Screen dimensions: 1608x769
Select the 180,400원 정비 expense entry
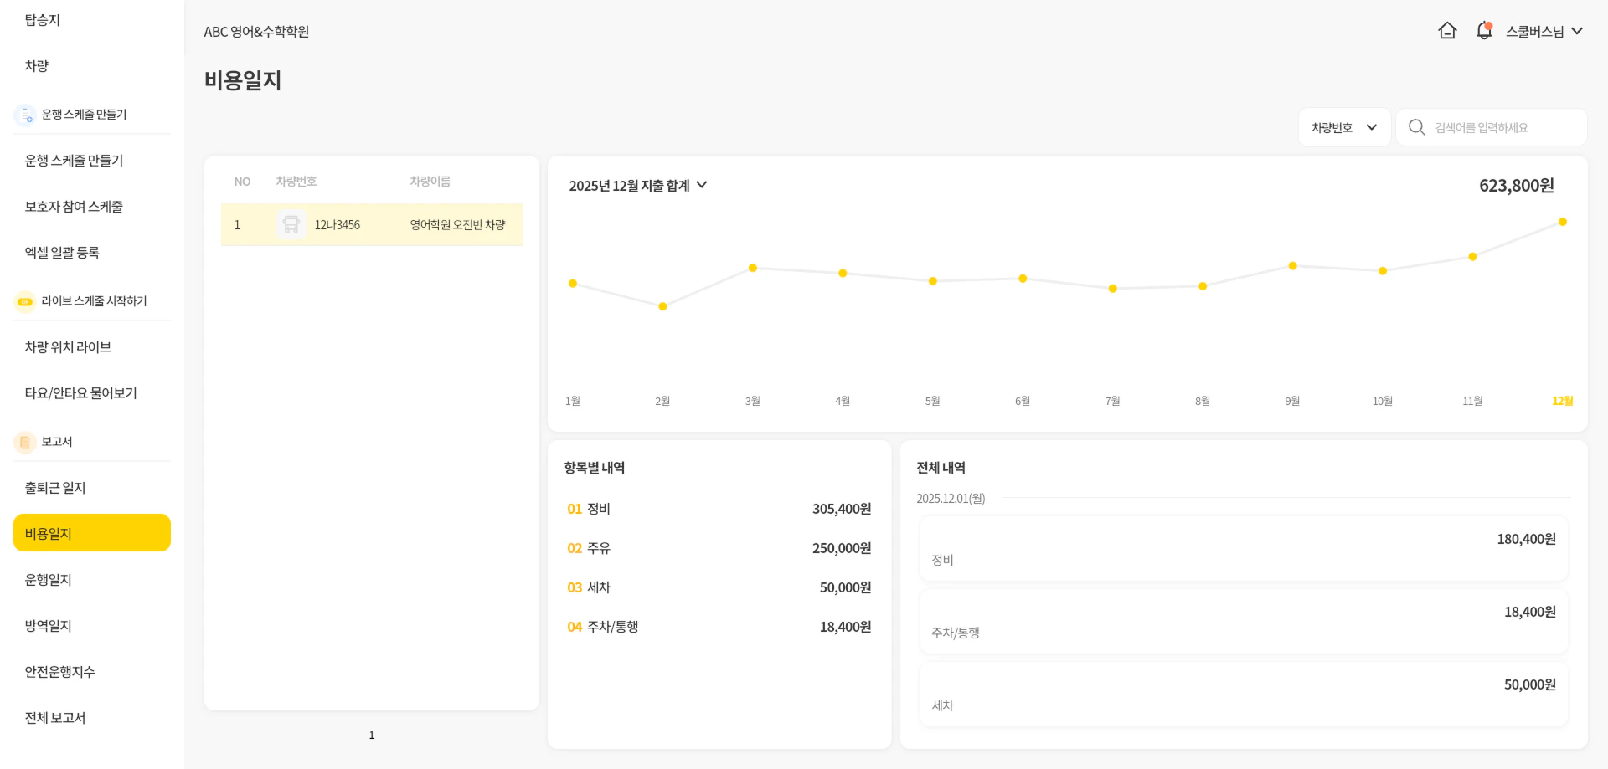click(x=1243, y=549)
